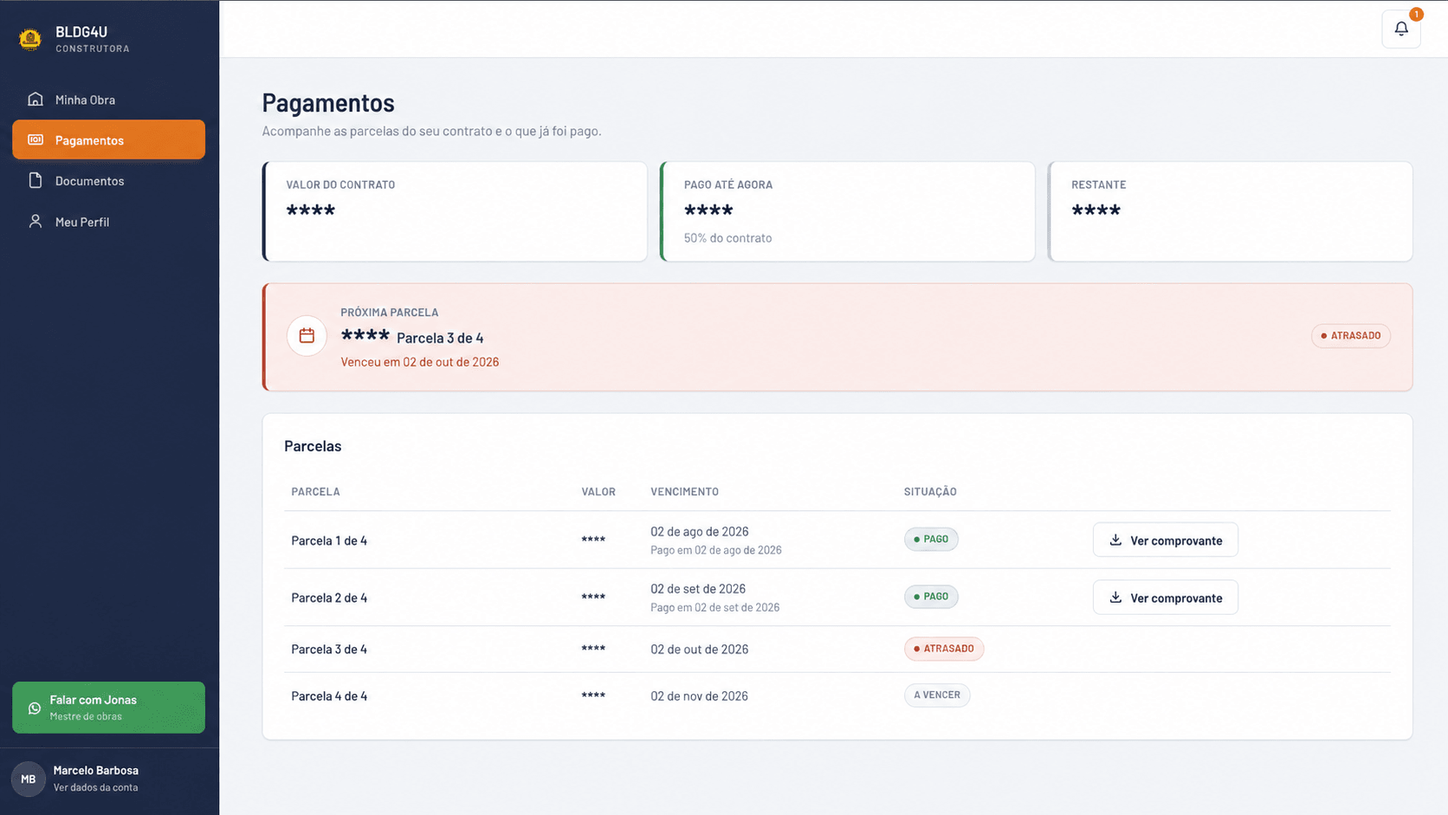The image size is (1448, 815).
Task: Open Ver dados da conta link
Action: pos(95,787)
